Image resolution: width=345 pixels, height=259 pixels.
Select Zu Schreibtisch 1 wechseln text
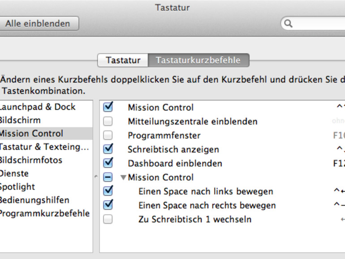(195, 220)
